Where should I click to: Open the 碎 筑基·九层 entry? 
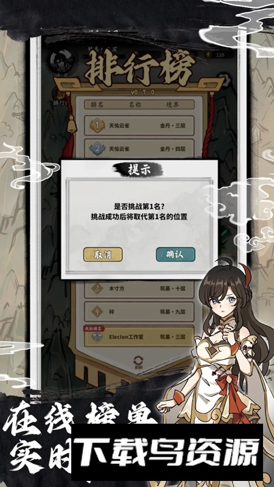point(139,312)
